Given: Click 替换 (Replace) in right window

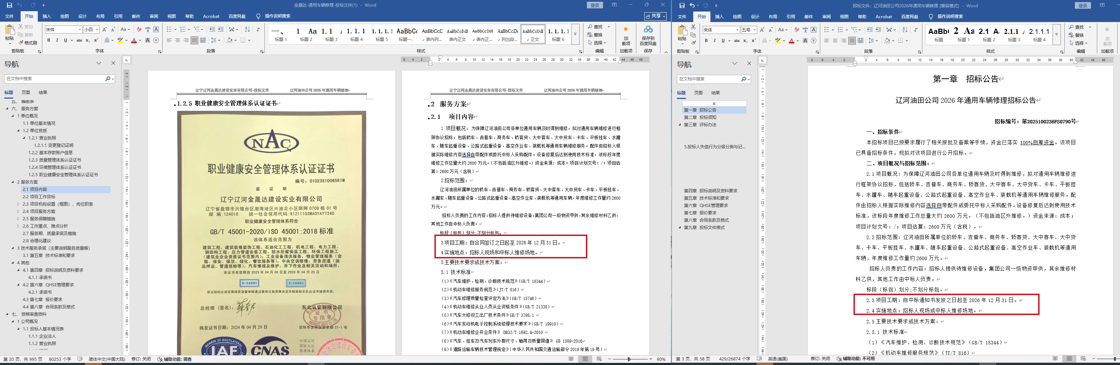Looking at the screenshot, I should click(1076, 35).
